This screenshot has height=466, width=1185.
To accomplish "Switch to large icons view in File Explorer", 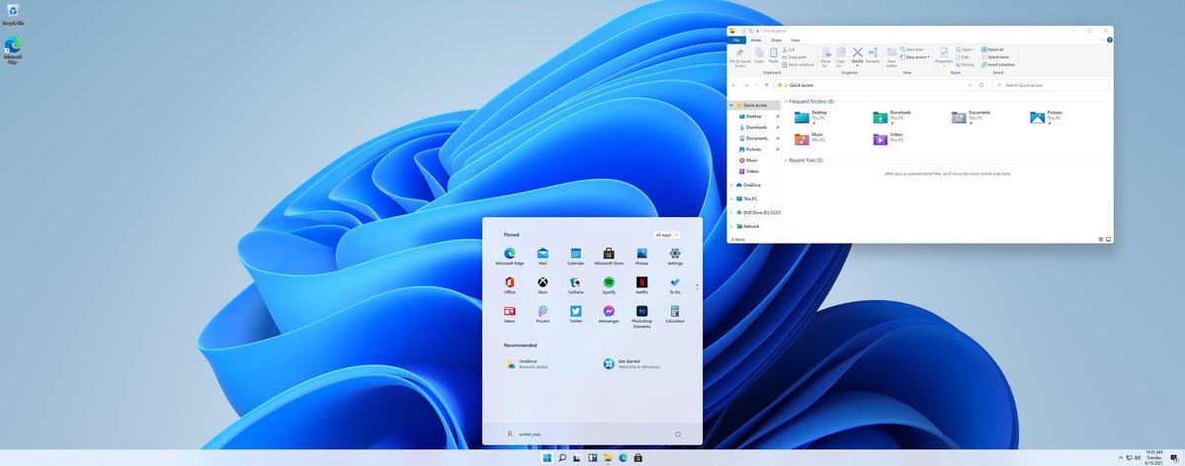I will [x=1108, y=239].
